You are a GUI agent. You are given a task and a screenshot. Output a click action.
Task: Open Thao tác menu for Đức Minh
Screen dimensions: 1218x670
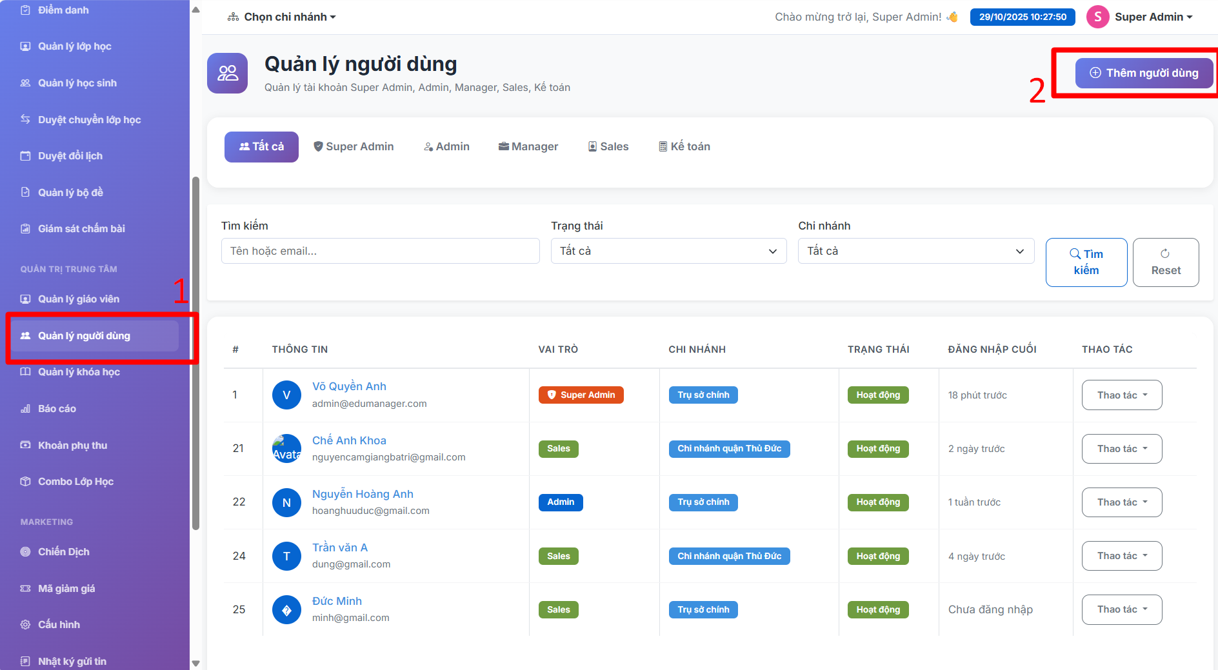(x=1121, y=609)
